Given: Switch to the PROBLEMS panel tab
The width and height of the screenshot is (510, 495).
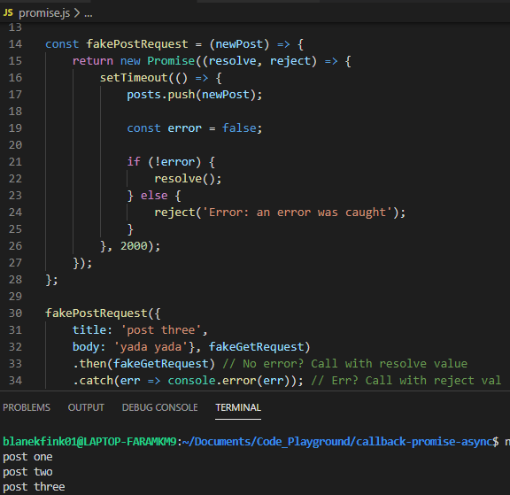Looking at the screenshot, I should (x=27, y=407).
